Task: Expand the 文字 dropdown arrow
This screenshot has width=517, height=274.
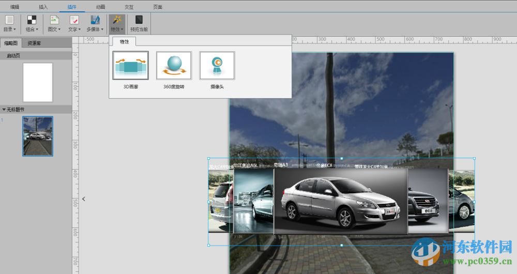Action: tap(80, 29)
